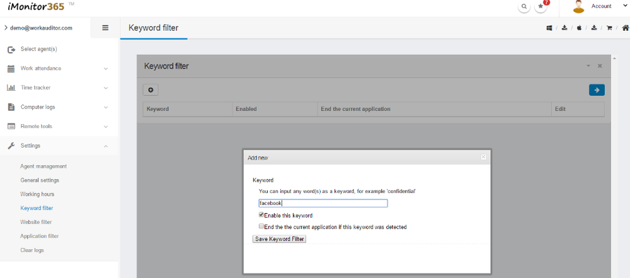Select Keyword filter sidebar item
The width and height of the screenshot is (630, 278).
coord(37,208)
